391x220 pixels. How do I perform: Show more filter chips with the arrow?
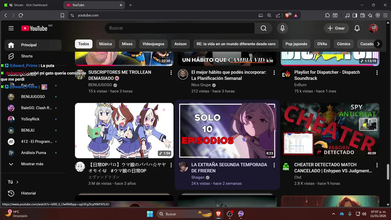click(x=378, y=44)
